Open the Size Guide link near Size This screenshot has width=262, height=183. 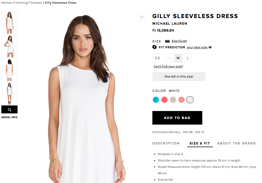[179, 41]
